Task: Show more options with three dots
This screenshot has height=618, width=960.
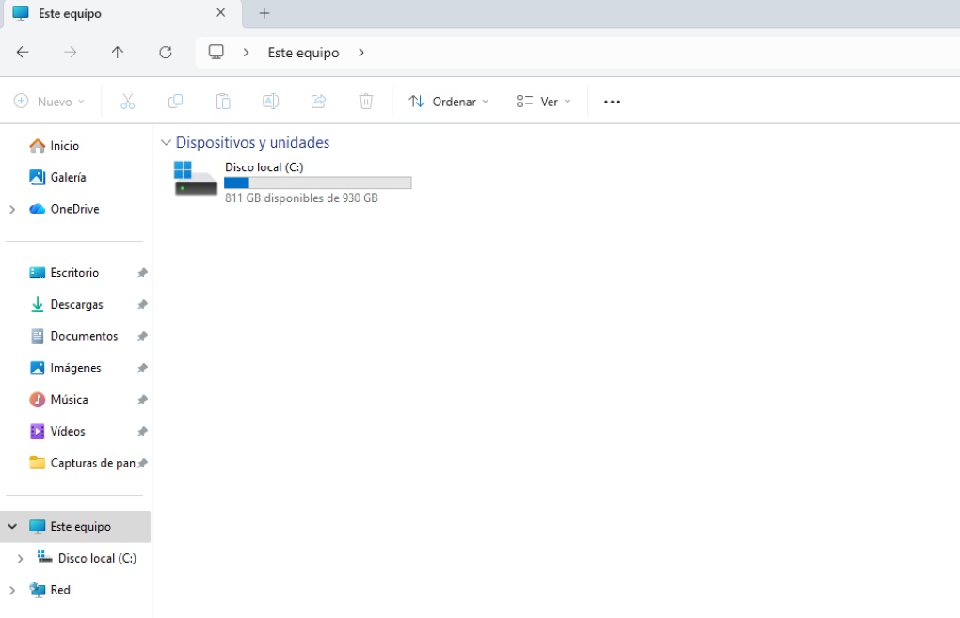Action: click(x=613, y=102)
